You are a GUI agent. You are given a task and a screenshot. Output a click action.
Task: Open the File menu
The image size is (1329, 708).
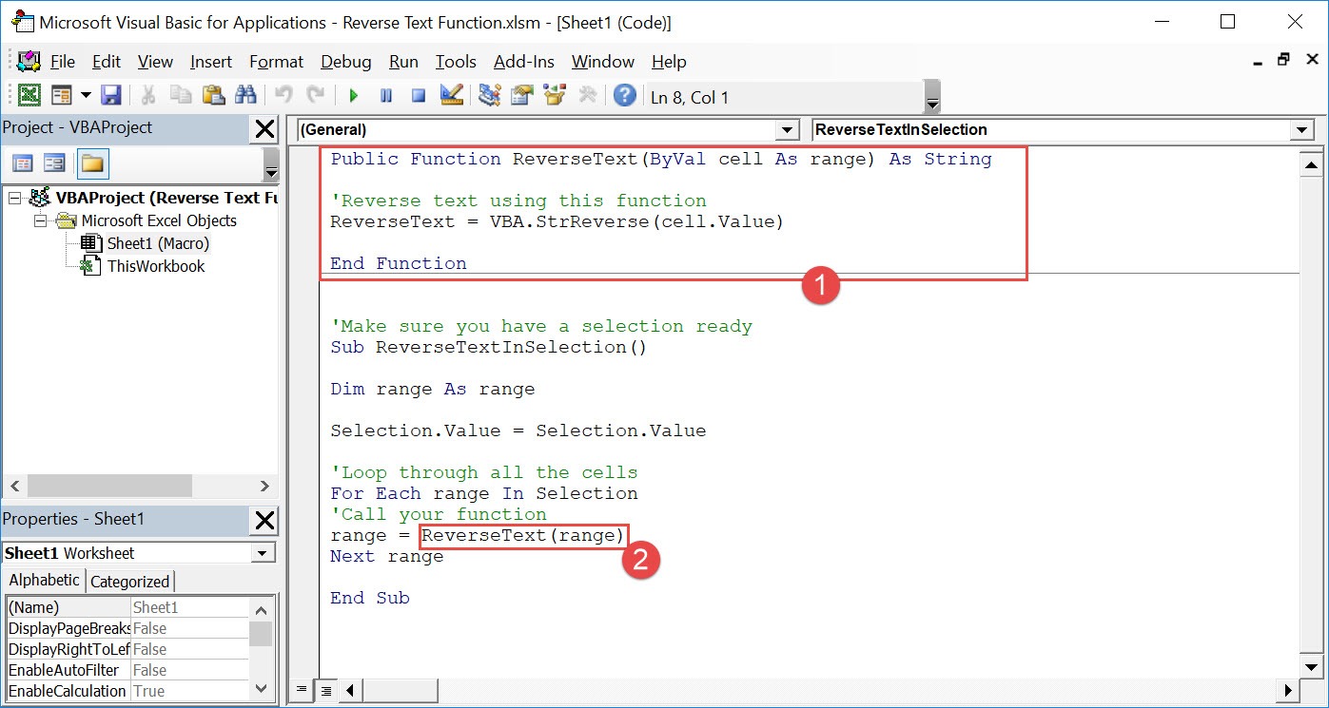pos(62,62)
